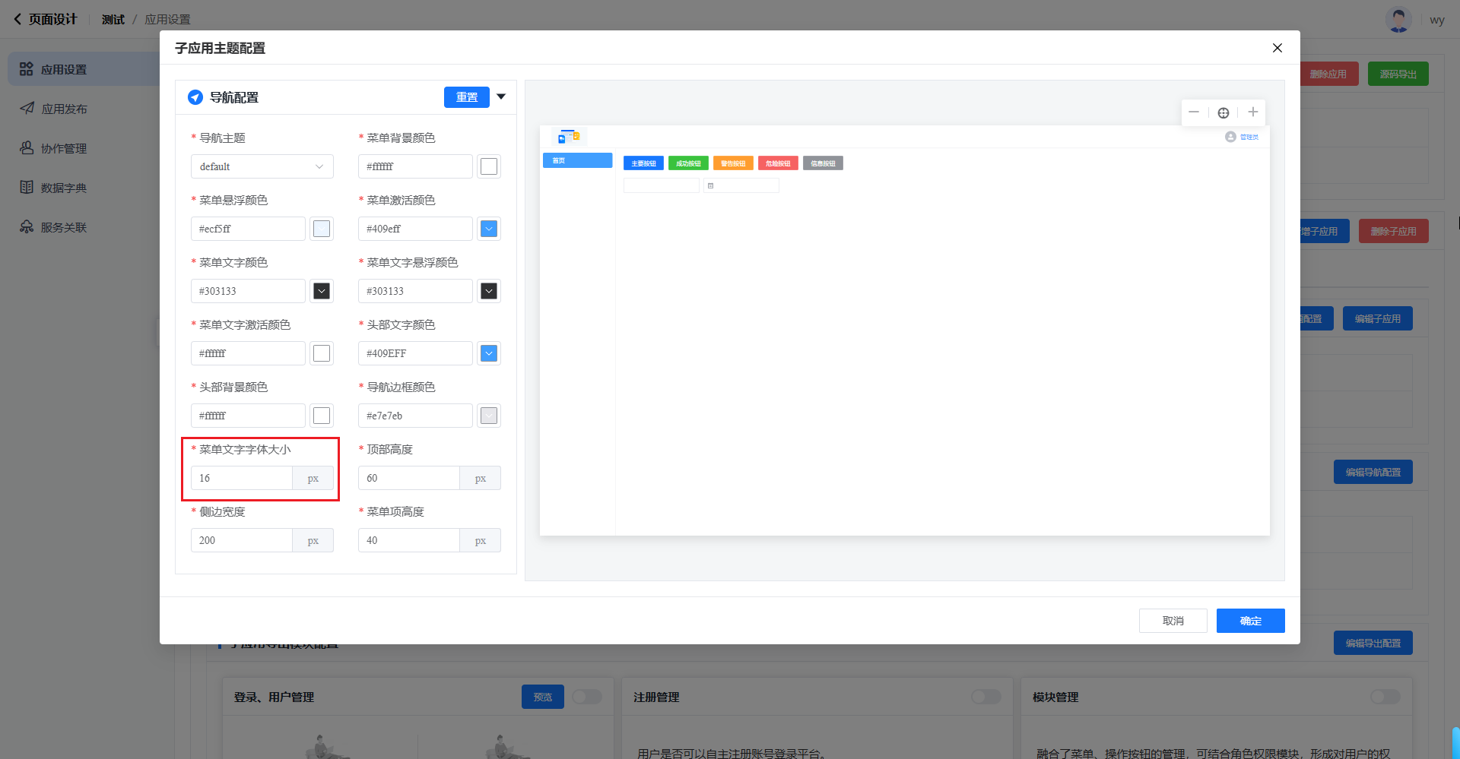Toggle the 登录、用户管理 switch
This screenshot has height=759, width=1460.
(x=586, y=697)
